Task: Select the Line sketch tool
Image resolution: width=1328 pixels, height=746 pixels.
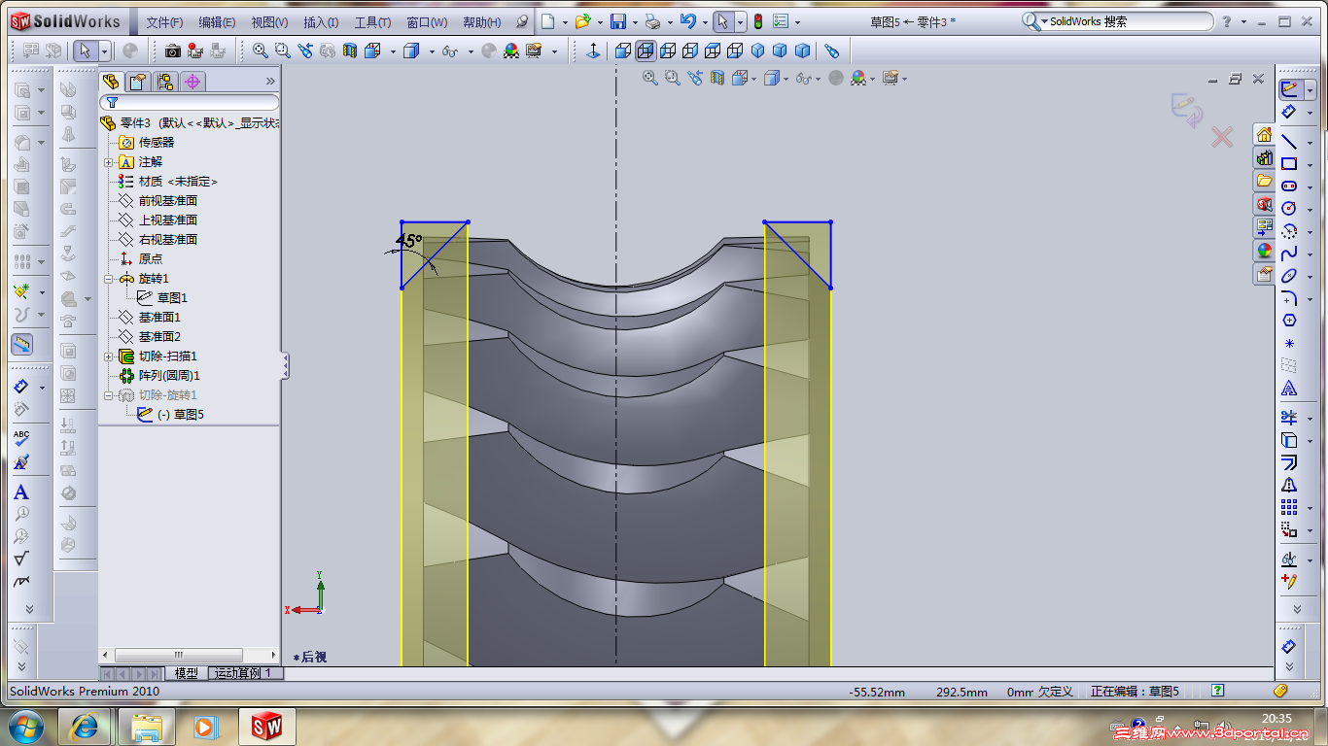Action: [x=1289, y=143]
